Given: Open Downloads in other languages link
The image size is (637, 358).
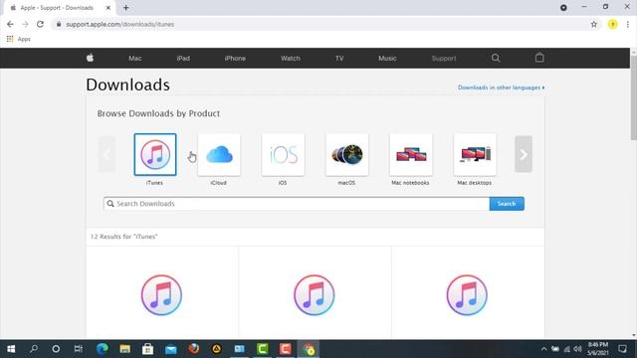Looking at the screenshot, I should point(501,88).
